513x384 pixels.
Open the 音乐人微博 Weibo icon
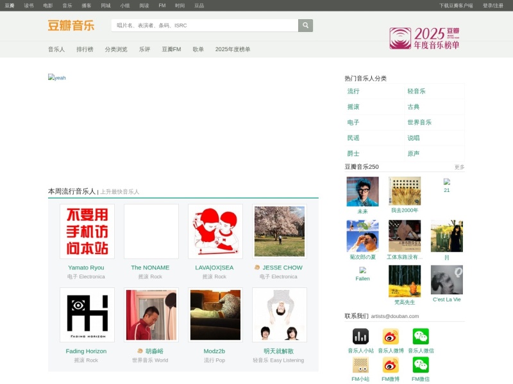click(391, 337)
